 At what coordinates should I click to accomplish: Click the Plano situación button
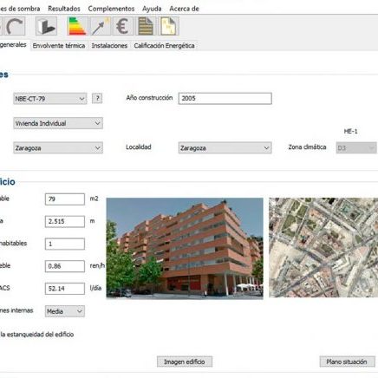point(347,362)
